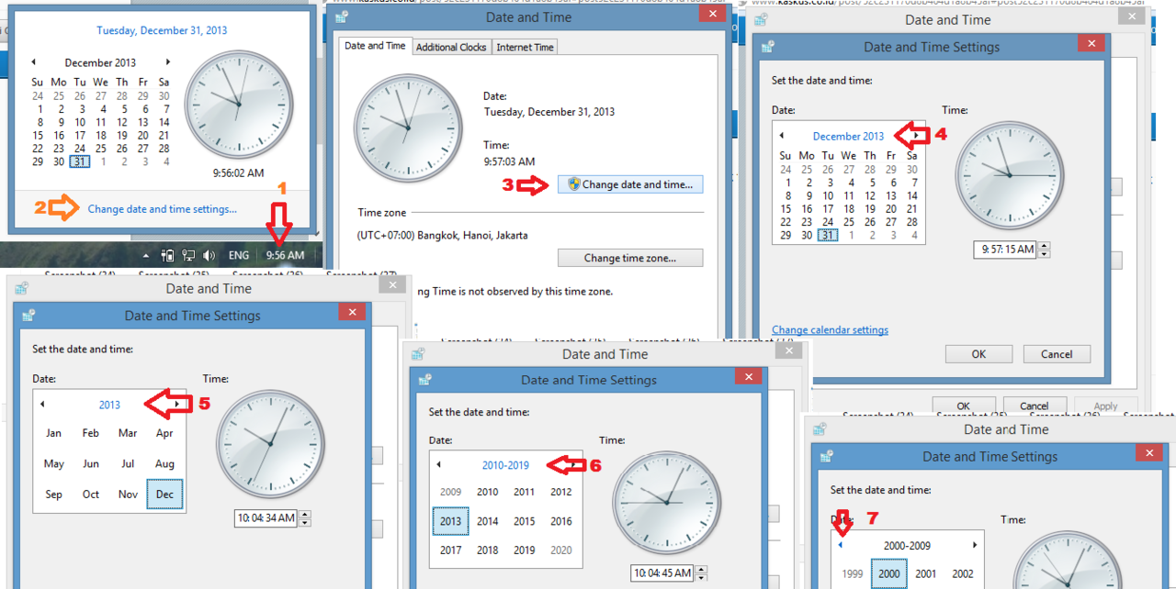Viewport: 1176px width, 589px height.
Task: Click the 'Change time zone...' button
Action: click(x=630, y=258)
